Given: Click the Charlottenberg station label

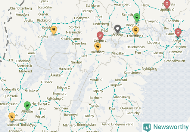Looking at the screenshot, I should 21,8.
